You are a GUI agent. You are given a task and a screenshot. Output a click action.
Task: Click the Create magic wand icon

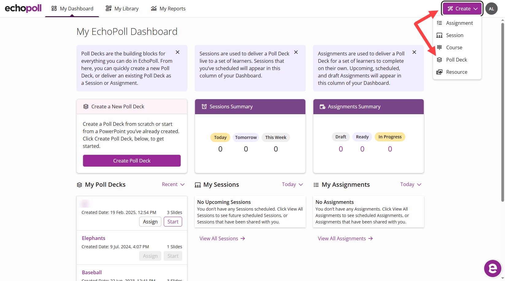click(x=450, y=9)
